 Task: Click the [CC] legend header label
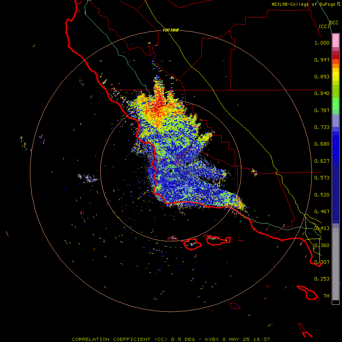click(325, 26)
